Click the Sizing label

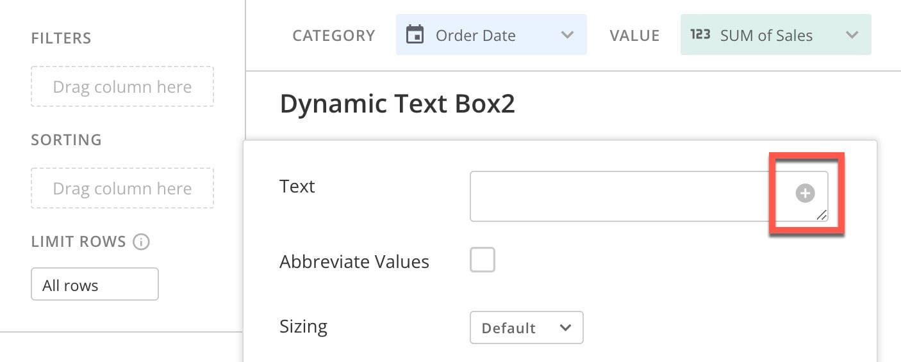pyautogui.click(x=304, y=327)
